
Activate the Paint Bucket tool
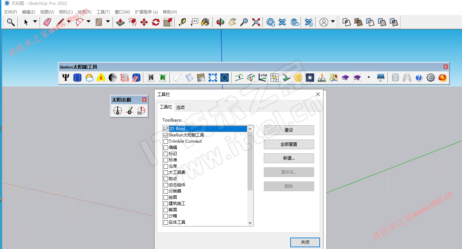tap(206, 22)
